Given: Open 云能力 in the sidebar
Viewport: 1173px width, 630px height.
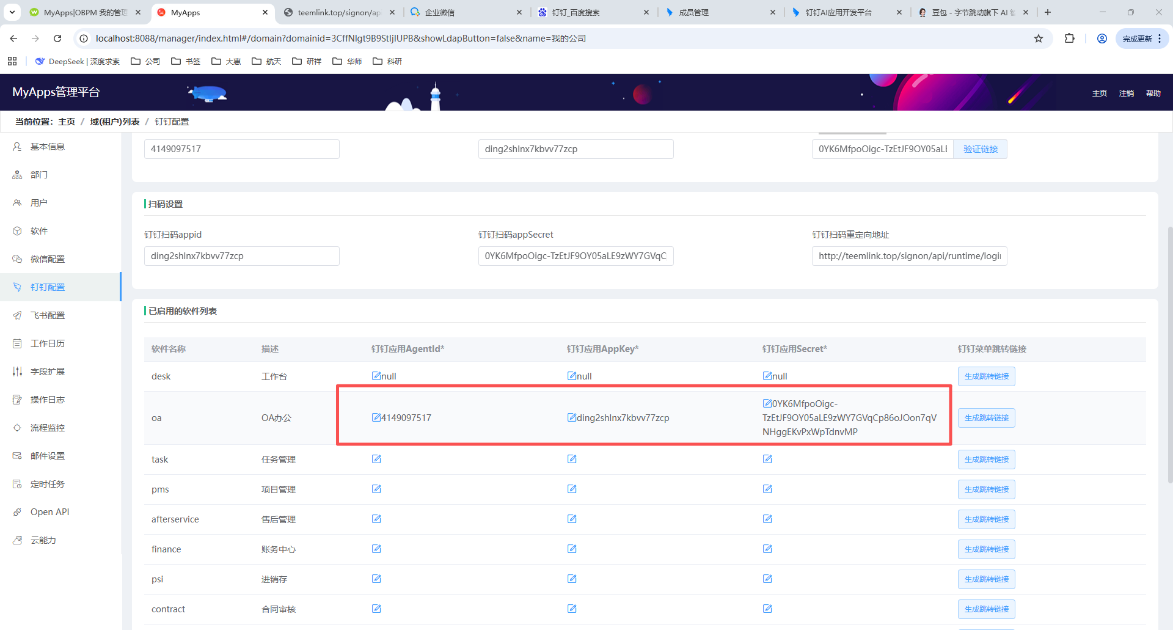Looking at the screenshot, I should tap(60, 540).
